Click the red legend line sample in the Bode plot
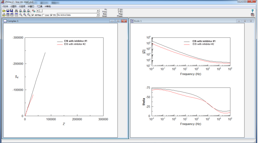This screenshot has width=258, height=143. 187,44
